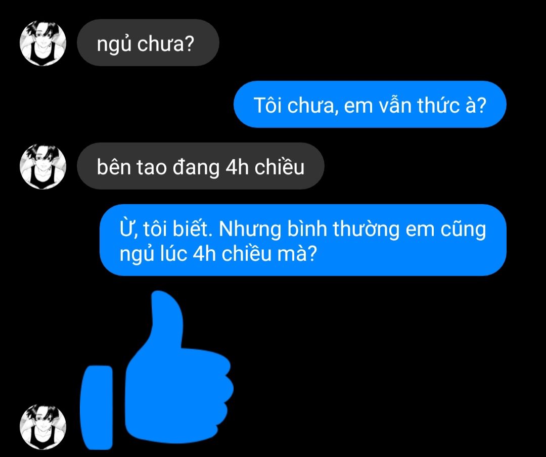Click the "Tôi chưa, em vẫn thức à?" bubble

pos(370,105)
